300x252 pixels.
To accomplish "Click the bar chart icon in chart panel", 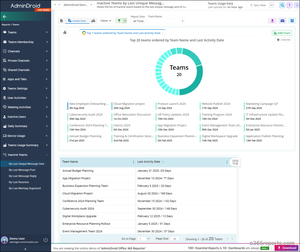I will click(65, 32).
